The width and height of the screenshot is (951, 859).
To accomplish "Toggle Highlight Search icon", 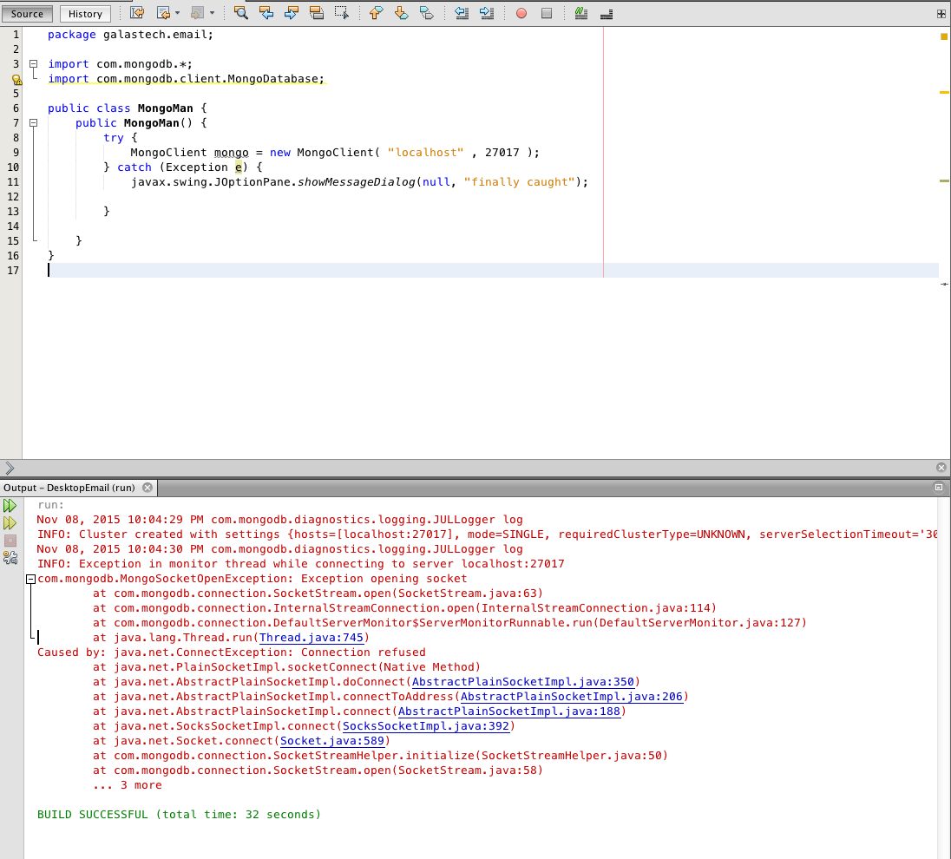I will 316,13.
